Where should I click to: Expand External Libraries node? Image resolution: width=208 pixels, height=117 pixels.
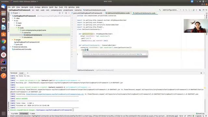pyautogui.click(x=11, y=47)
